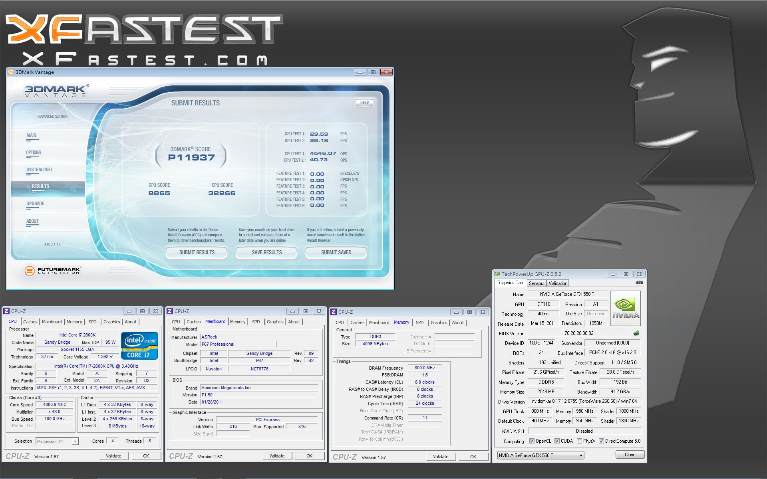Click the SUBMIT SAVED button
767x479 pixels.
click(x=336, y=253)
